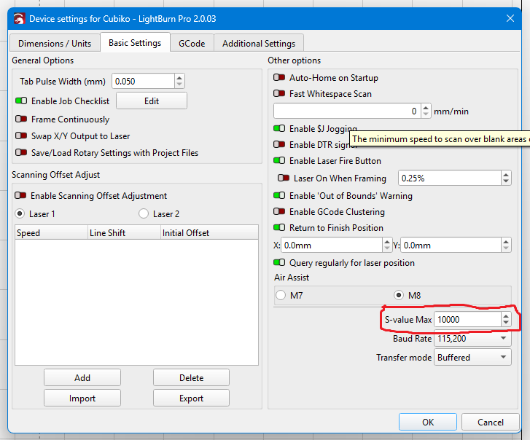530x440 pixels.
Task: Decrease whitespace scan speed with down arrow
Action: coord(426,115)
